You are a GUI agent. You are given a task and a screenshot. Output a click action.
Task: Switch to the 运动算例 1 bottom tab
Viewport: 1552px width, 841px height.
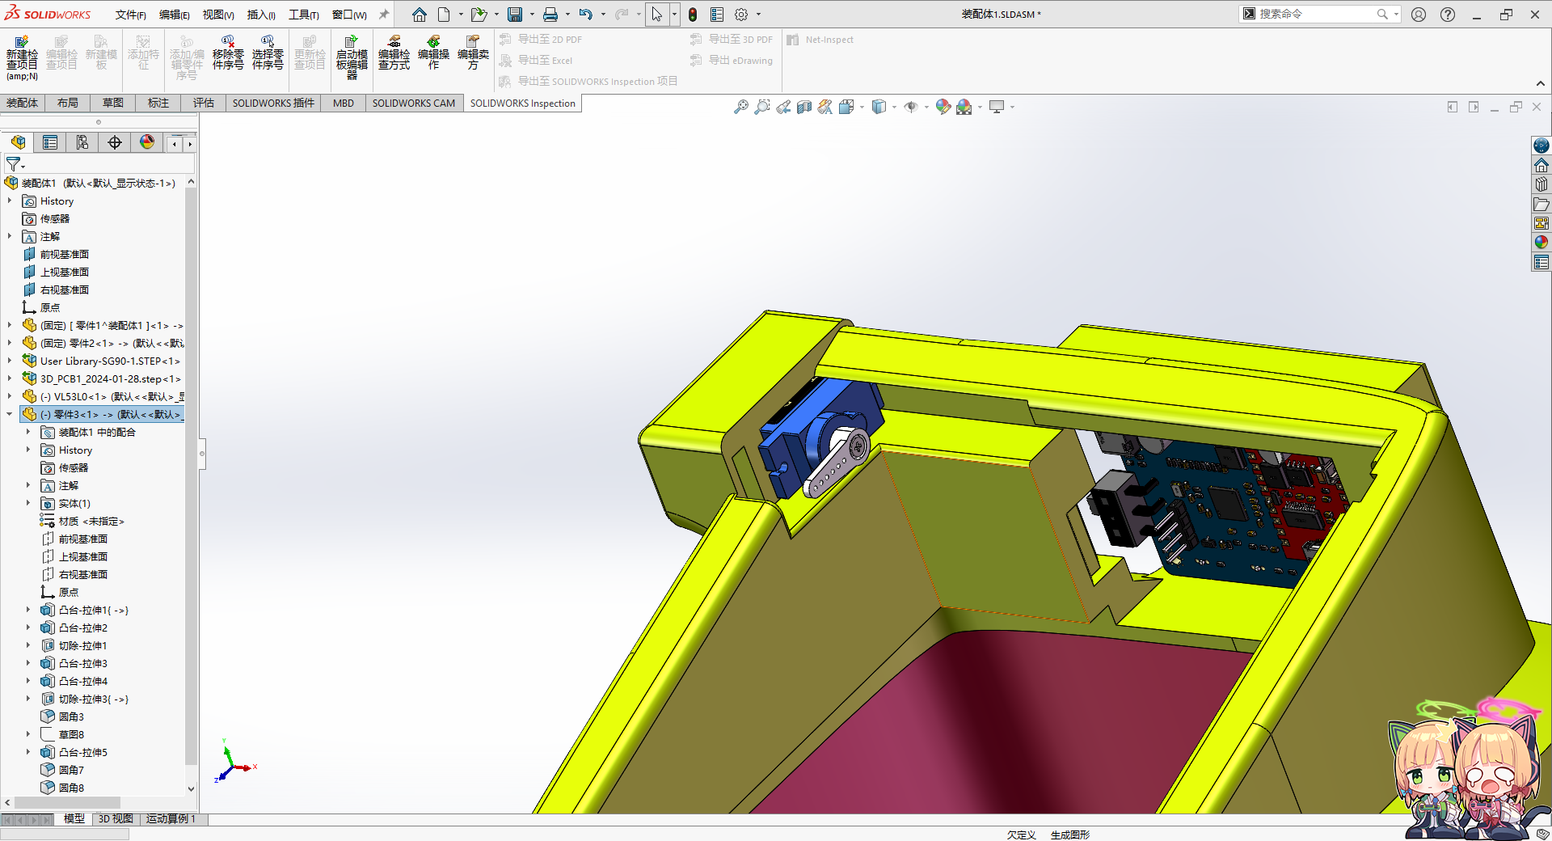tap(171, 819)
